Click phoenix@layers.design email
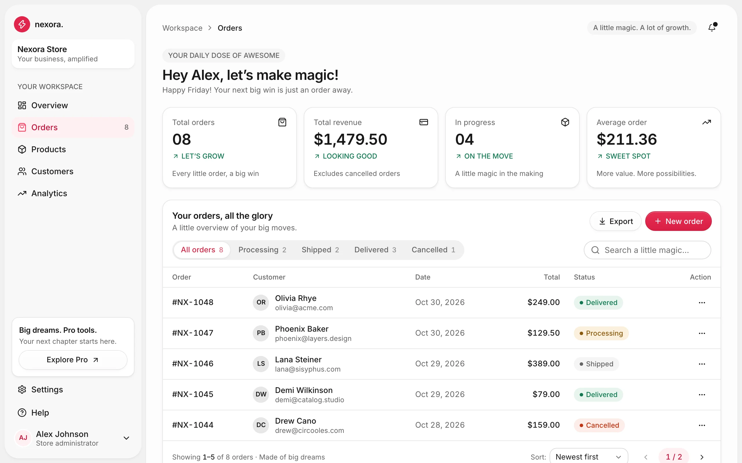The width and height of the screenshot is (742, 463). 313,338
